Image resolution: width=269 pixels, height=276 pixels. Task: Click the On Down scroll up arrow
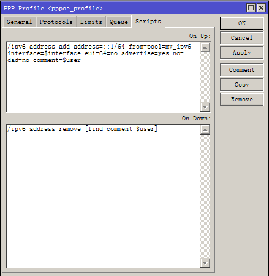click(x=205, y=130)
